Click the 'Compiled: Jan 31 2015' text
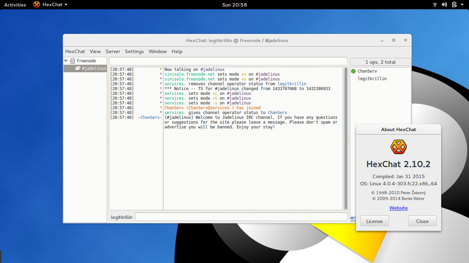The height and width of the screenshot is (263, 469). point(399,177)
